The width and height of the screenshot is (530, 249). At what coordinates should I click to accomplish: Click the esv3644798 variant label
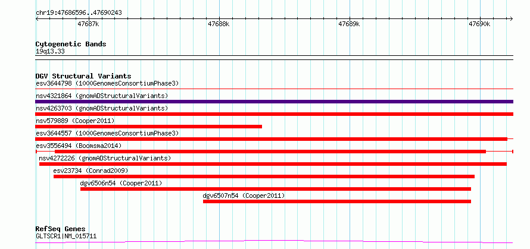point(107,83)
